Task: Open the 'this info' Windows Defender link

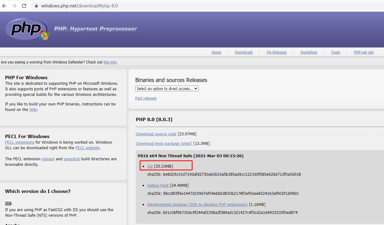Action: click(110, 62)
